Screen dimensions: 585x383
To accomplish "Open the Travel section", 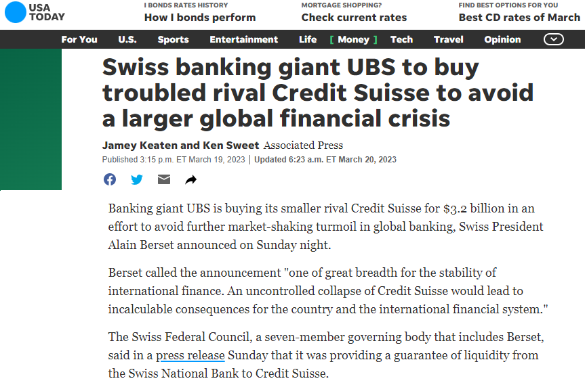I will (449, 39).
